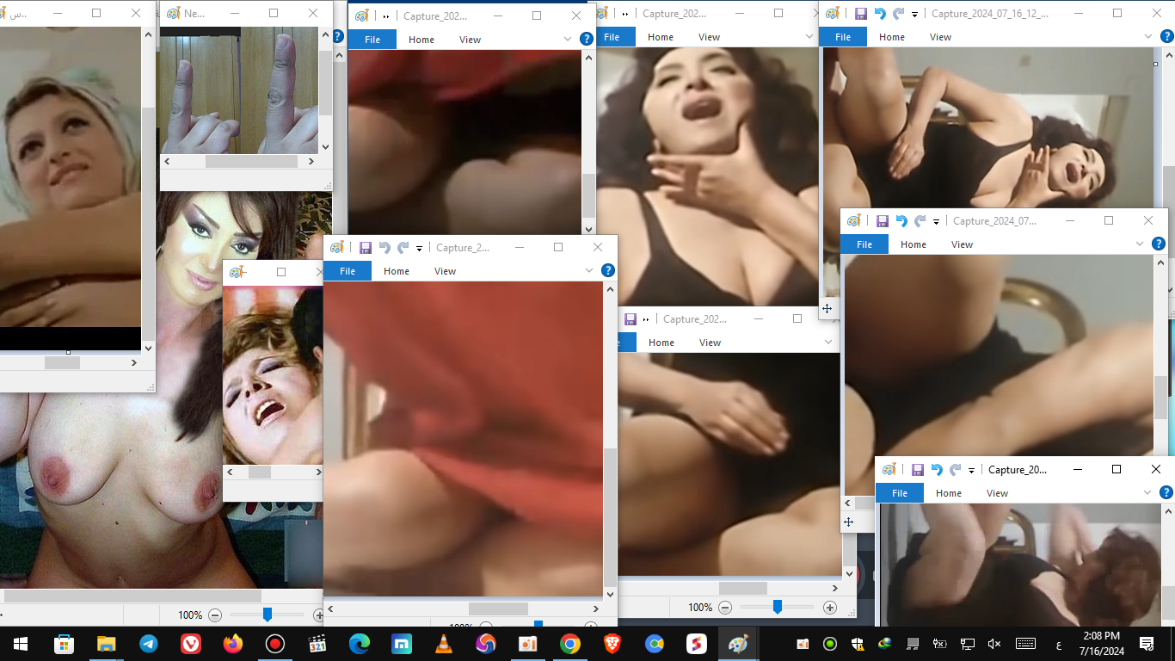This screenshot has width=1175, height=661.
Task: Open the notification center in the taskbar
Action: 1146,643
